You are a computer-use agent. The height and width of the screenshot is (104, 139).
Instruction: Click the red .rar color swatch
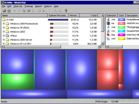121,23
